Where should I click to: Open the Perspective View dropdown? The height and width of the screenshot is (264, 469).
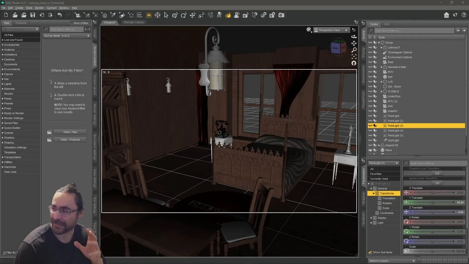(x=332, y=30)
